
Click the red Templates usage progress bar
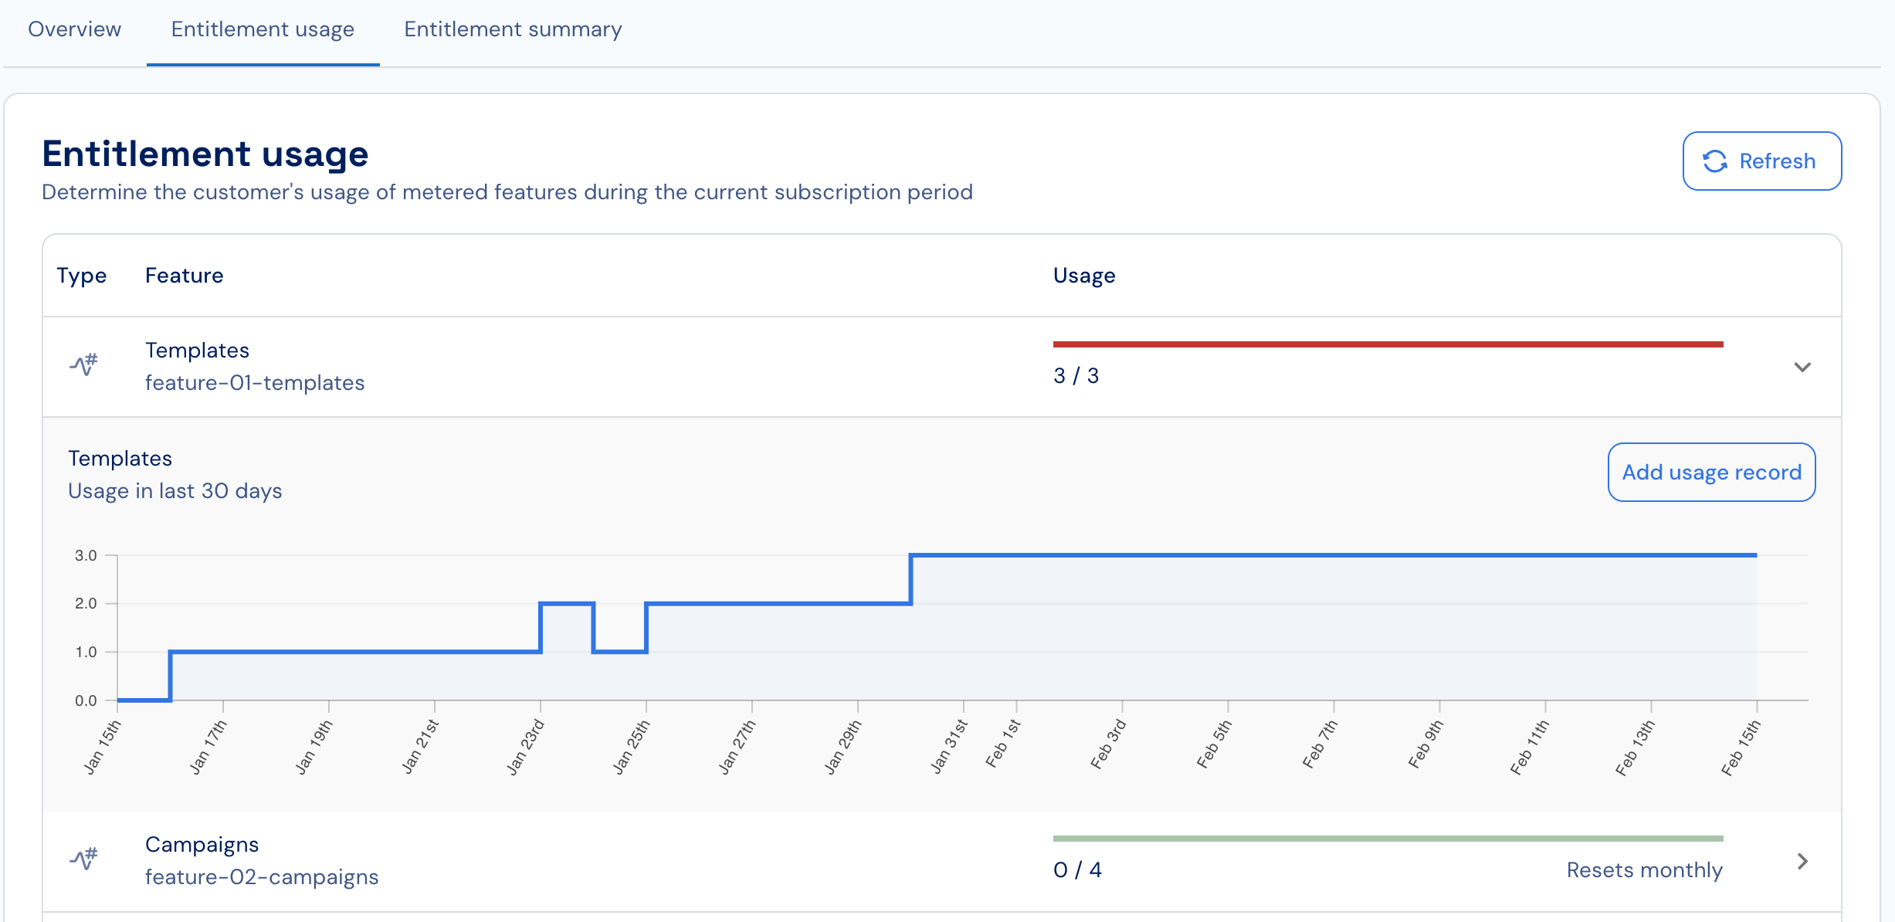(1388, 344)
